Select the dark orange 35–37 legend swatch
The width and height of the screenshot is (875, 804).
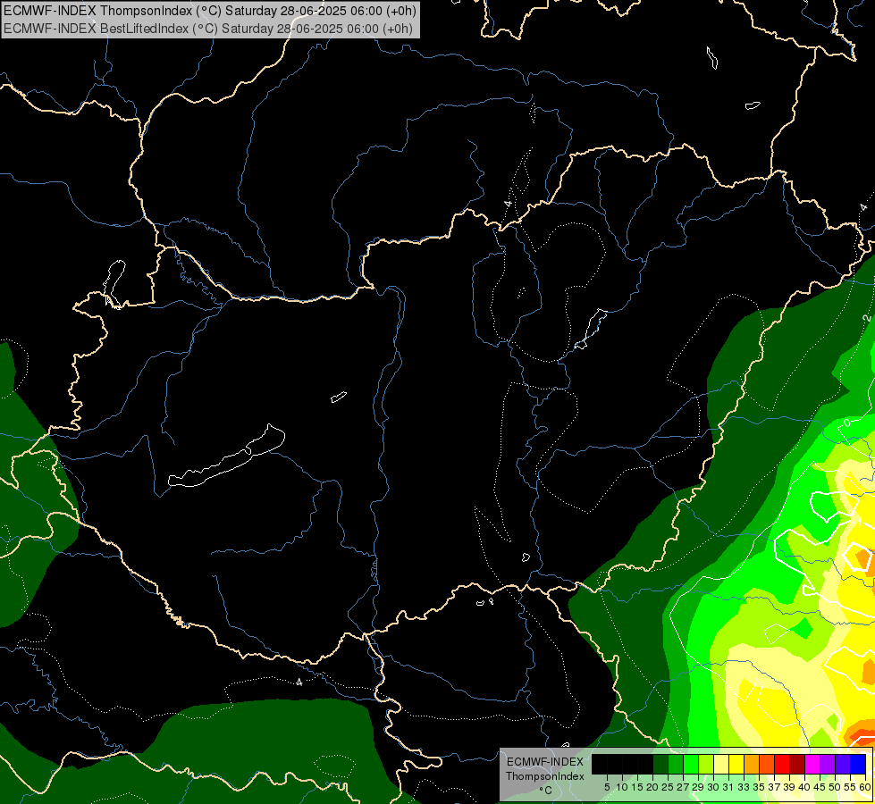(x=767, y=764)
